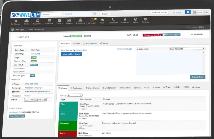Switch to the Scripts tab
Viewport: 214px width, 139px height.
click(x=104, y=43)
